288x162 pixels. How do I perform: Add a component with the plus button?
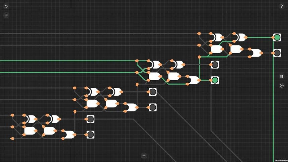click(144, 156)
